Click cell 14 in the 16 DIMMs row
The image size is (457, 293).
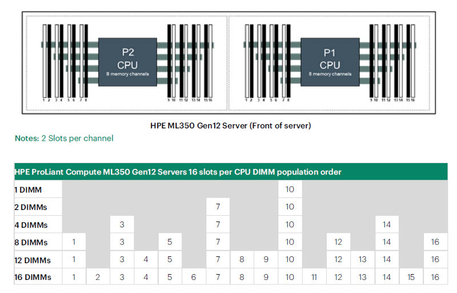click(387, 276)
